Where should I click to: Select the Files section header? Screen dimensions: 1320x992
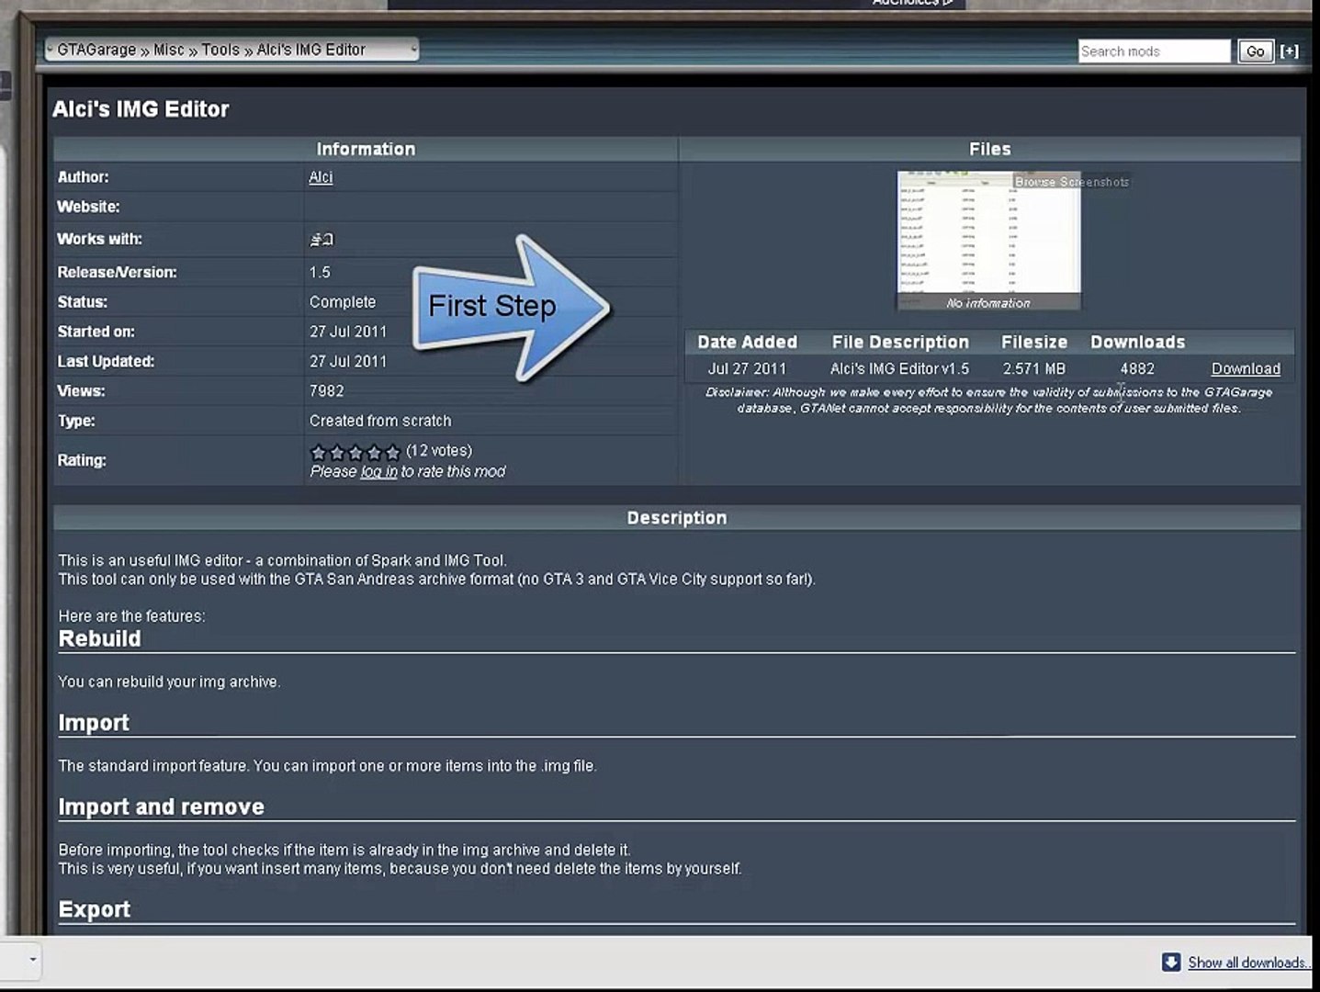989,149
